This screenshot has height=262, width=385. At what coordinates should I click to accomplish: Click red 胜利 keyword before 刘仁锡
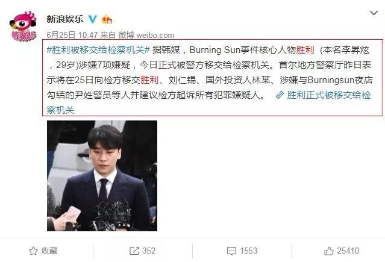[x=149, y=80]
